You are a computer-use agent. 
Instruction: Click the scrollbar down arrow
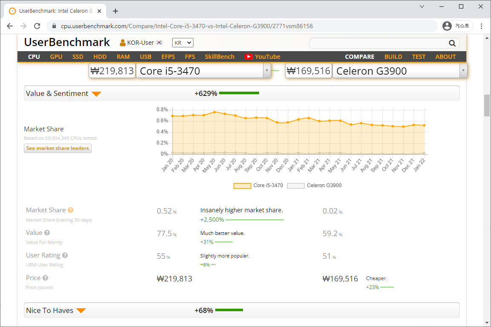coord(487,323)
